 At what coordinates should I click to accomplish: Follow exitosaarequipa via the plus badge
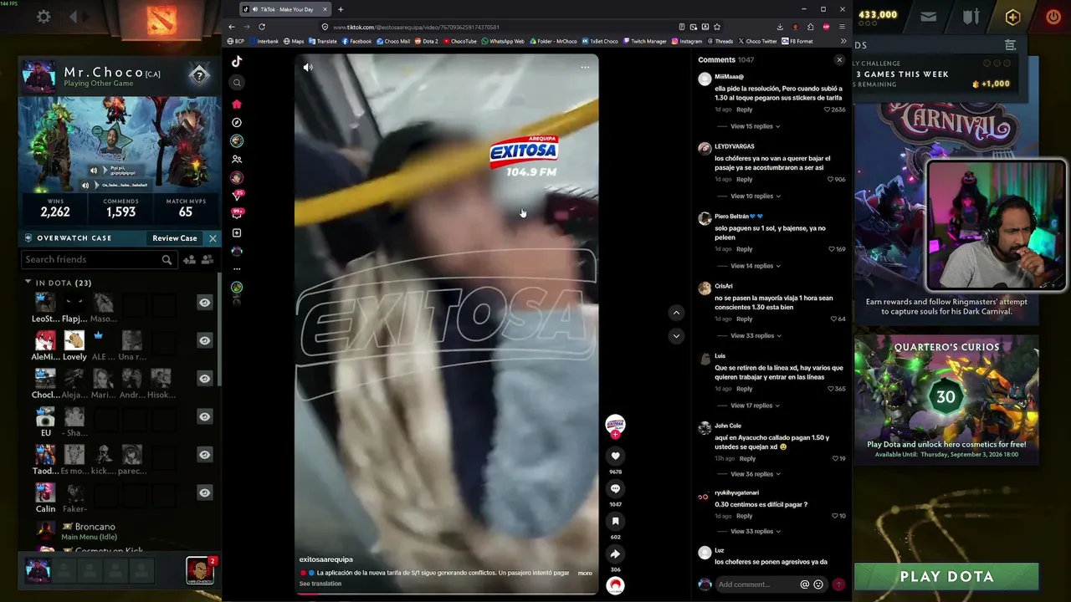click(615, 435)
